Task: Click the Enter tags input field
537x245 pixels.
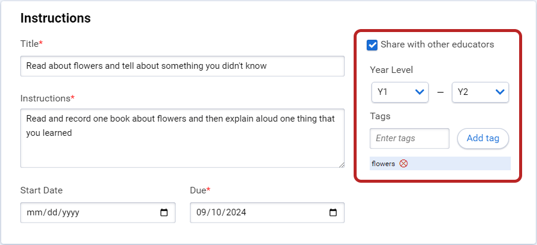Action: click(x=409, y=139)
